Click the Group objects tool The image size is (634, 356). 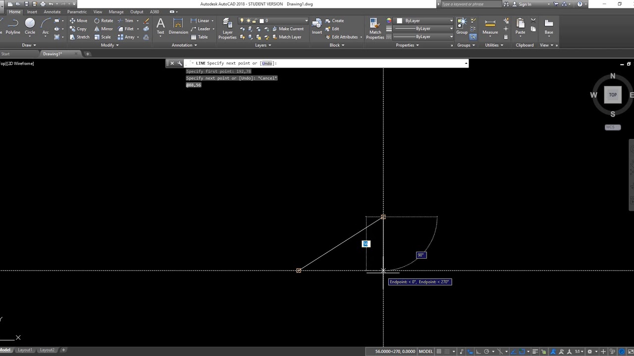click(x=462, y=26)
